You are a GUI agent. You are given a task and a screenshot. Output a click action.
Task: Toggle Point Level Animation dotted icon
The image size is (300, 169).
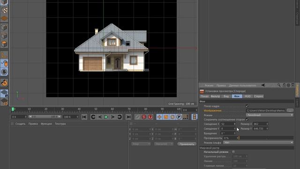[186, 117]
